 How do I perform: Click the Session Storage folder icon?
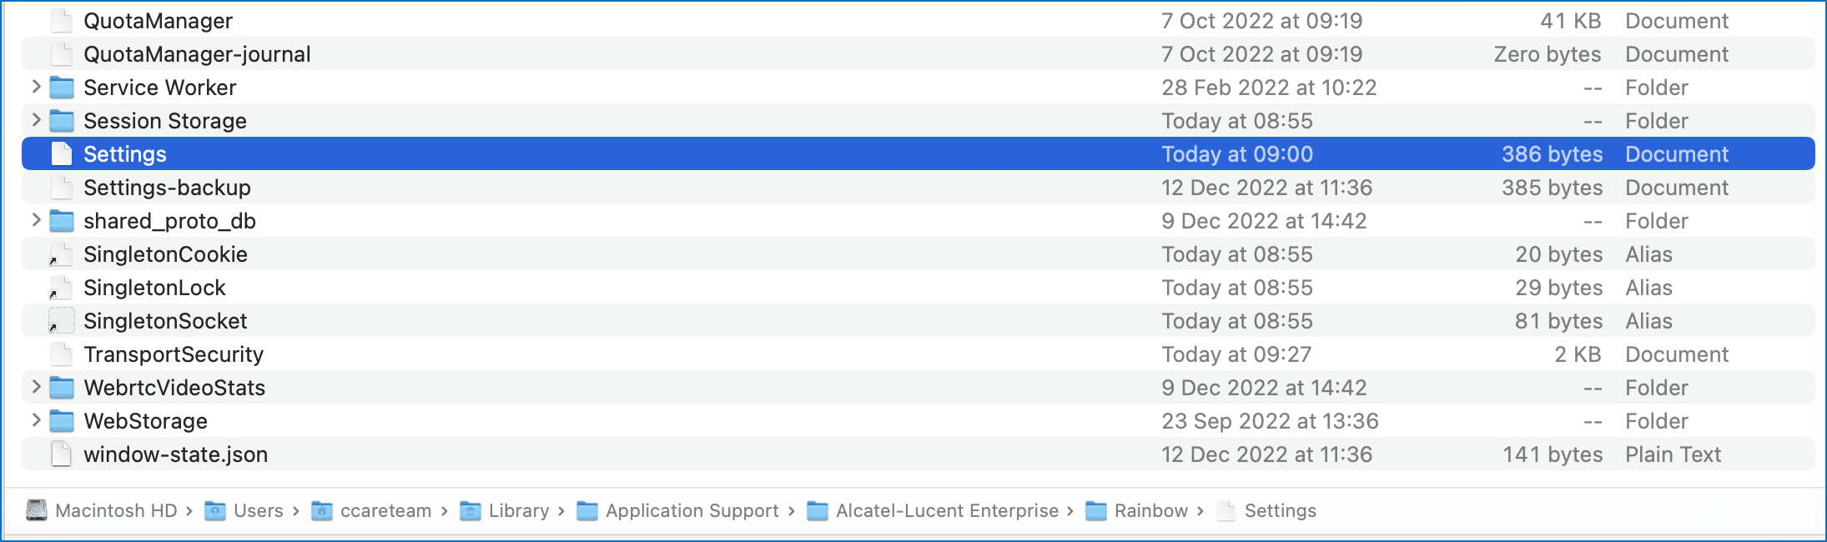click(x=61, y=120)
